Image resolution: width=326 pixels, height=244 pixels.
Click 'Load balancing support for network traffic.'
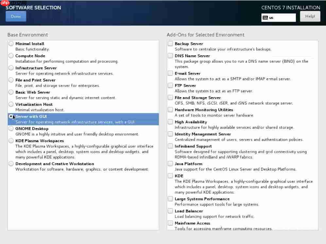tap(214, 216)
